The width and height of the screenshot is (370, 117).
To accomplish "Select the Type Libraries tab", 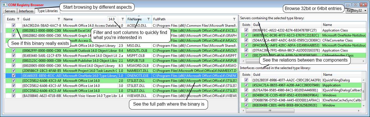I will tap(47, 11).
